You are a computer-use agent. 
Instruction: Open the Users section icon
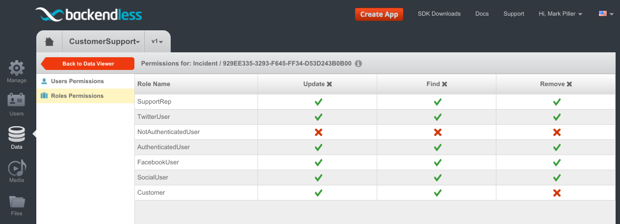17,100
